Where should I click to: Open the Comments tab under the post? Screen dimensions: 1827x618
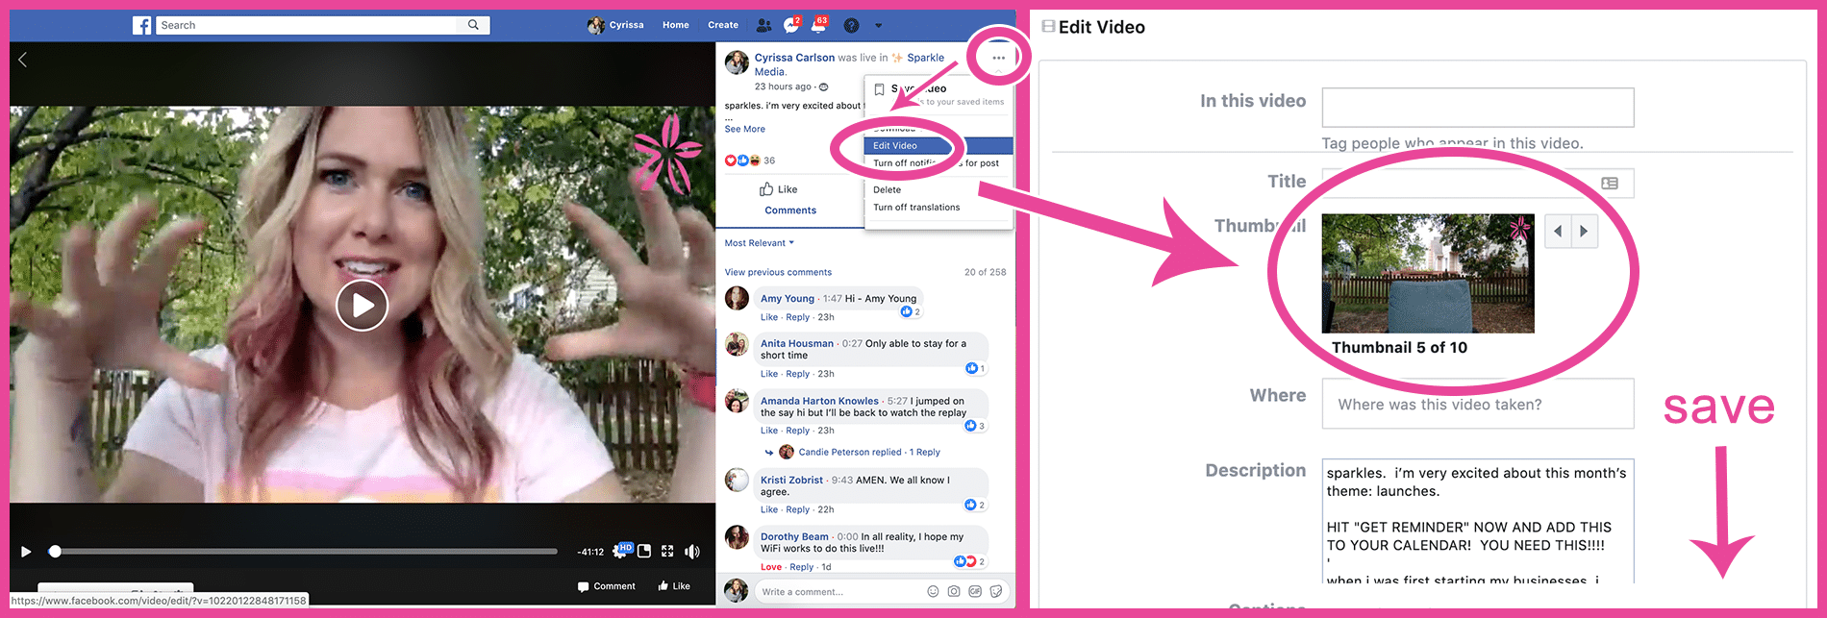790,210
